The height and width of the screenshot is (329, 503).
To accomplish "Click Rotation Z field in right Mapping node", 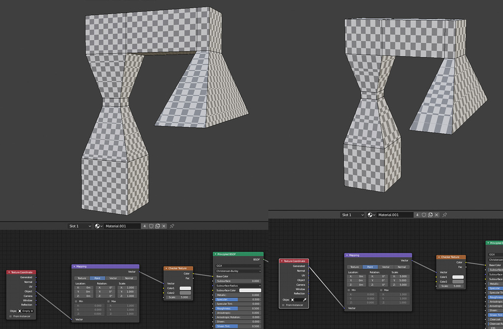I will (378, 285).
